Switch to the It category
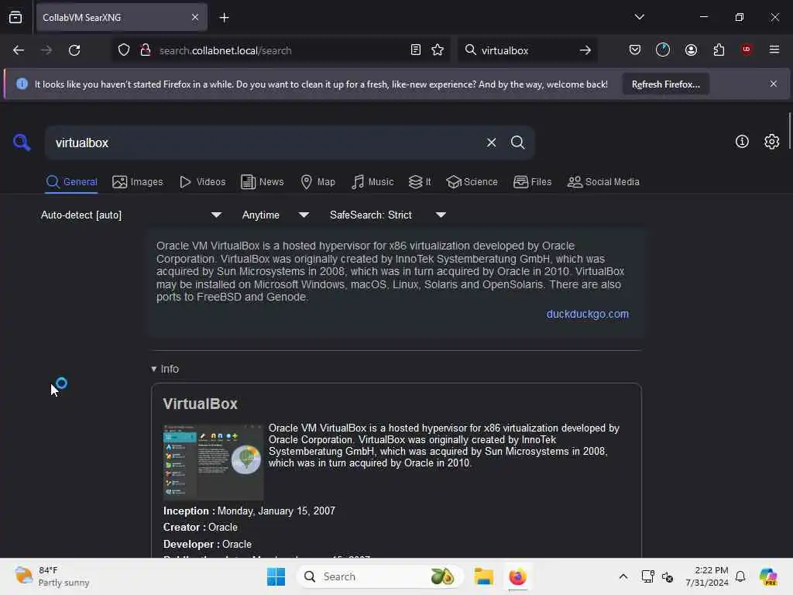 click(x=420, y=181)
